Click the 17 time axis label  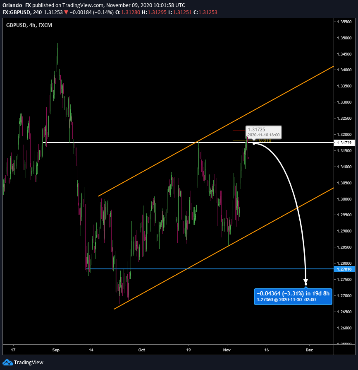point(13,350)
